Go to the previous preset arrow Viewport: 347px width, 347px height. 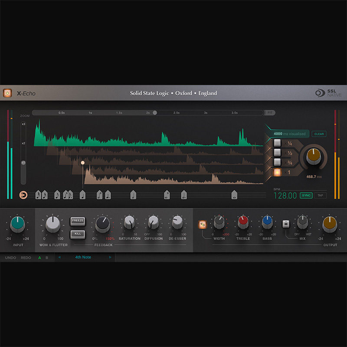click(59, 257)
